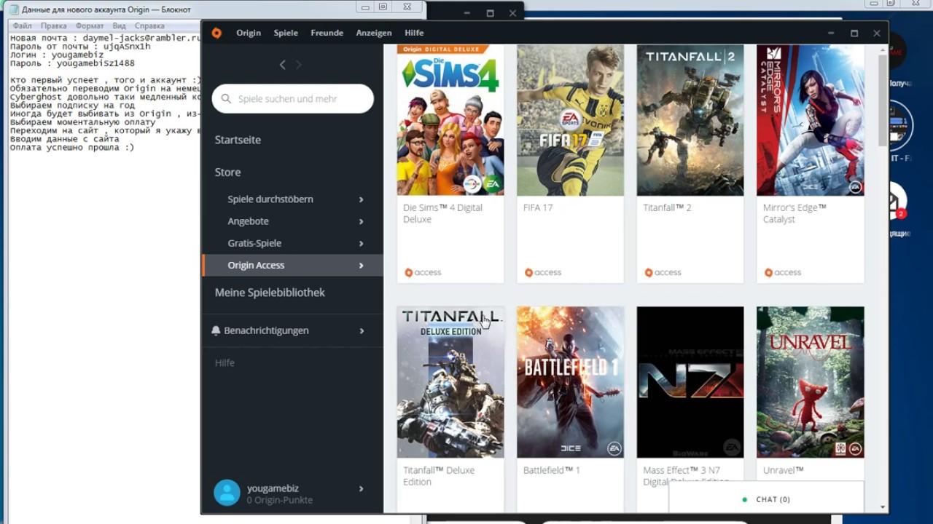Open Benachrichtigungen
This screenshot has height=524, width=933.
point(266,330)
